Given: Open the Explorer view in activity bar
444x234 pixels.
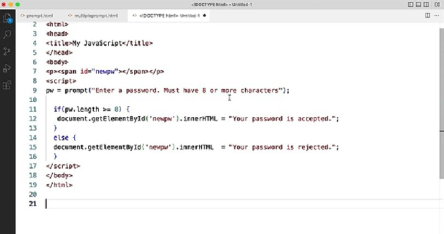Looking at the screenshot, I should [7, 18].
